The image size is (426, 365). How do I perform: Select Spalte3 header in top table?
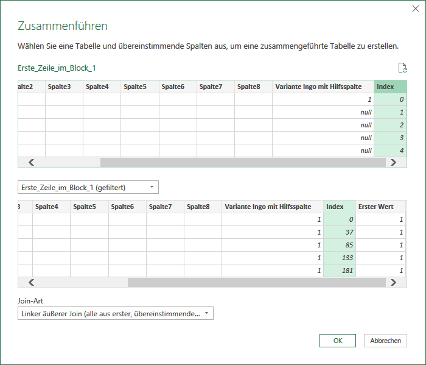(64, 87)
